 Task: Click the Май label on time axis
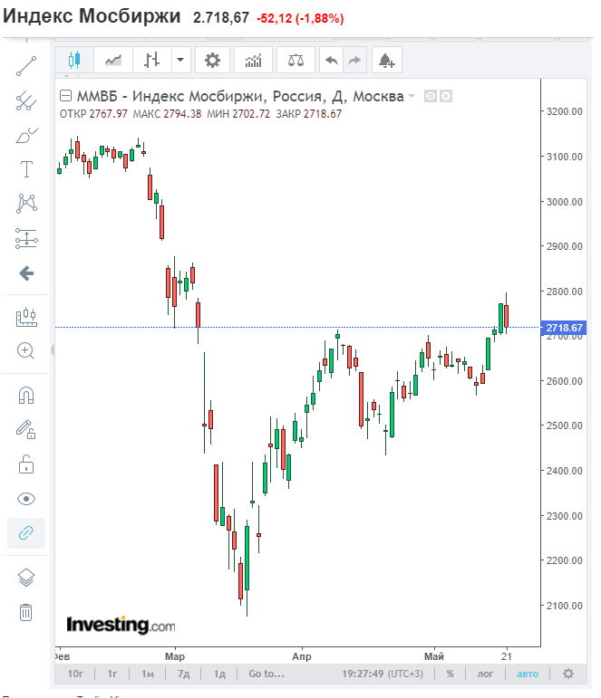434,656
